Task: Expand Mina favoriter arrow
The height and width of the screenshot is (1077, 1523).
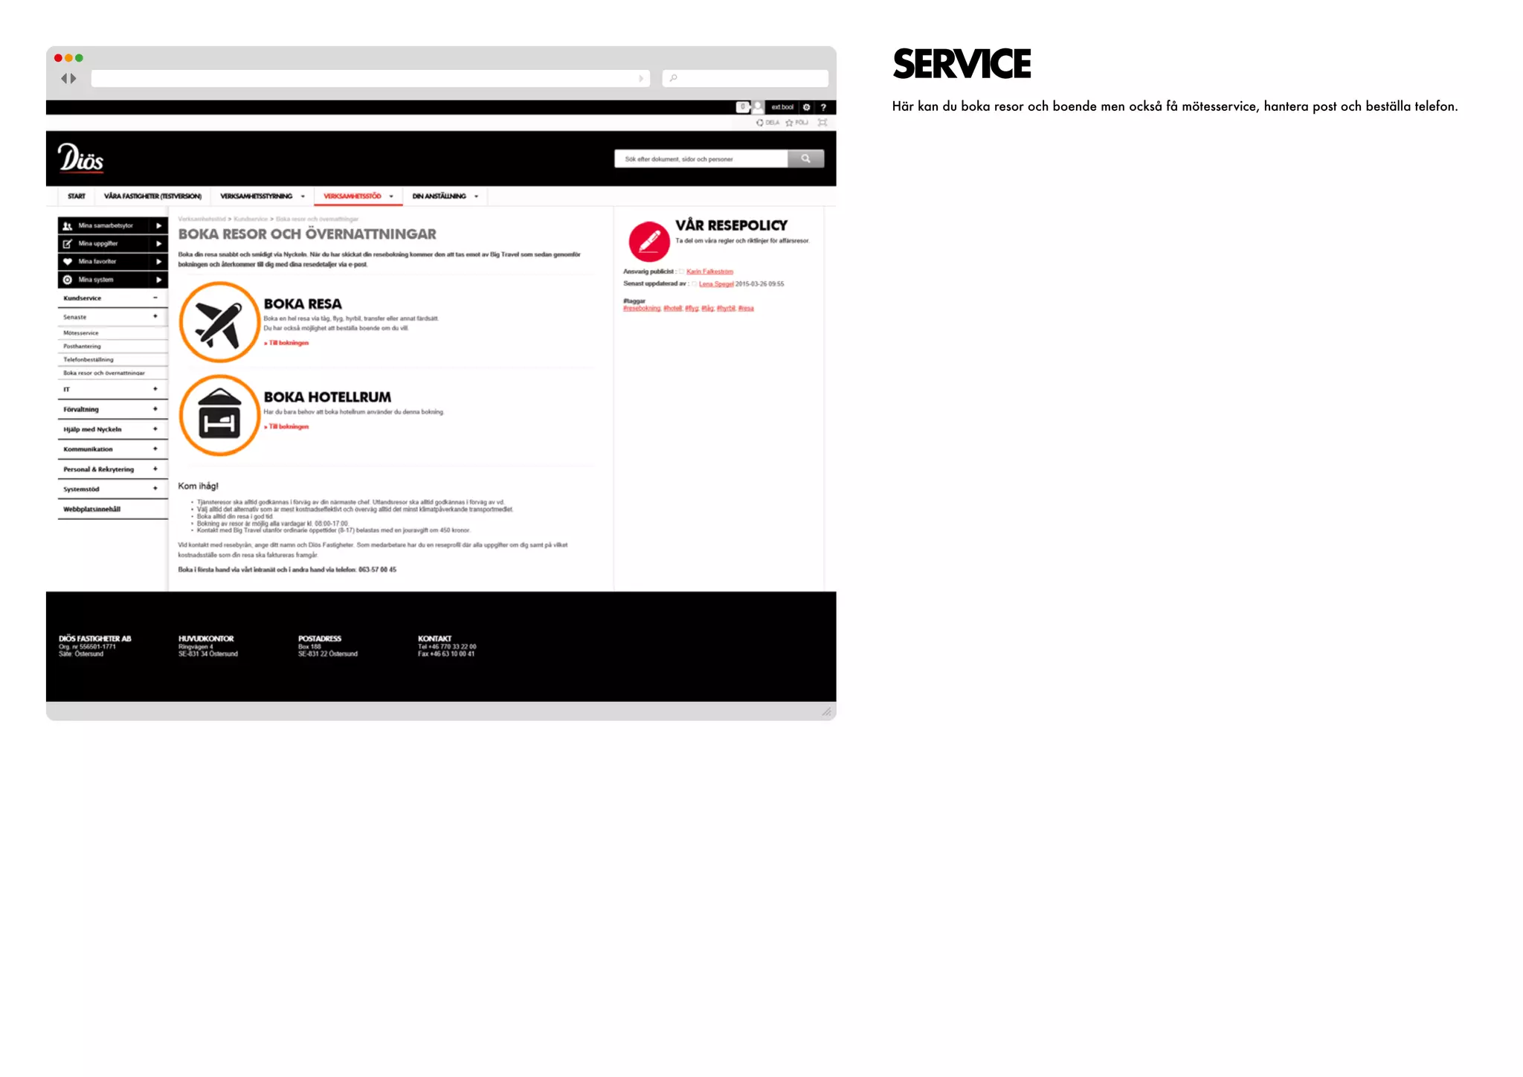Action: coord(158,262)
